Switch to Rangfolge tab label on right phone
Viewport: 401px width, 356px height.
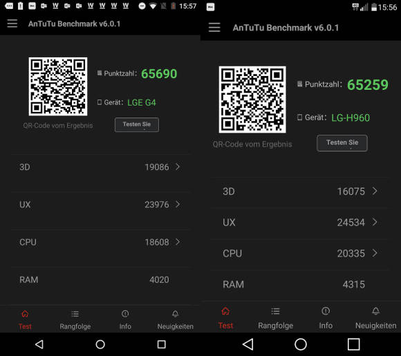275,326
